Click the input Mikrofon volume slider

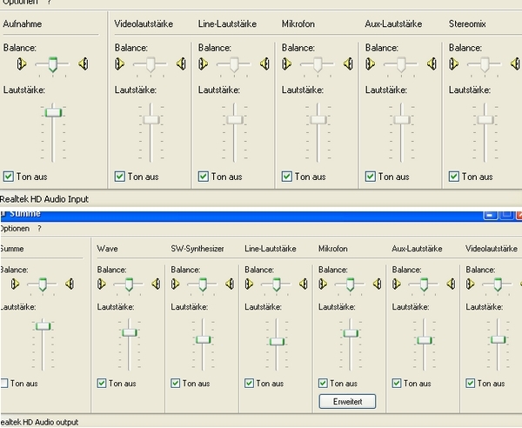318,119
